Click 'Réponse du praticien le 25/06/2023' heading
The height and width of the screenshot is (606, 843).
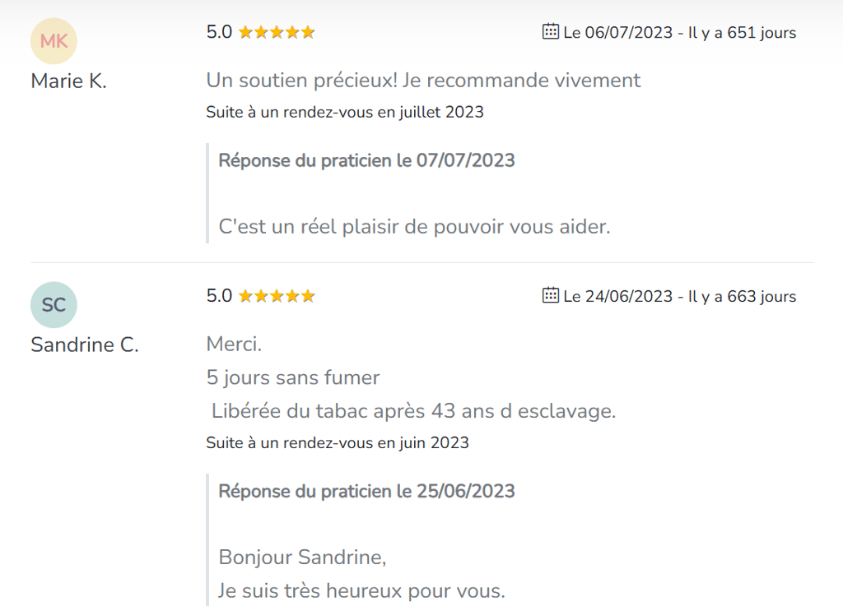pos(366,492)
